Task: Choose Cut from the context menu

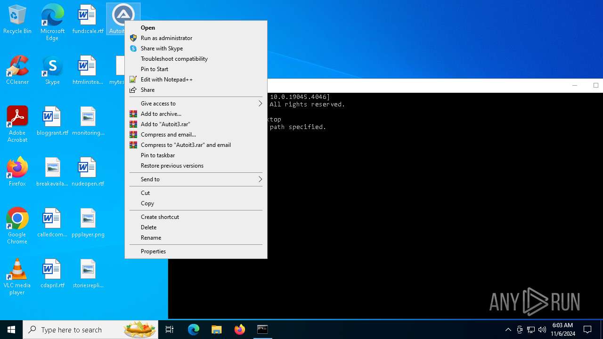Action: (x=196, y=193)
